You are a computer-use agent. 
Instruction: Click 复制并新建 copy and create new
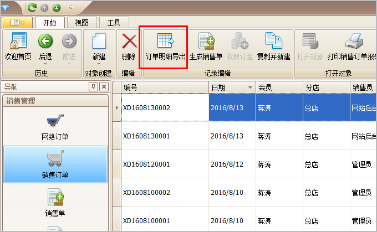point(274,47)
